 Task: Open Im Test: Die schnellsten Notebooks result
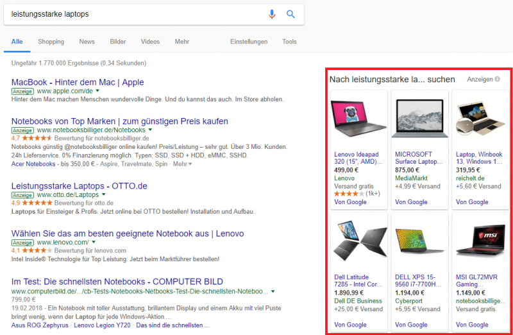point(117,282)
